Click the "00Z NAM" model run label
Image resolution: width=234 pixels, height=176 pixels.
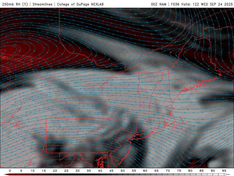coord(159,4)
